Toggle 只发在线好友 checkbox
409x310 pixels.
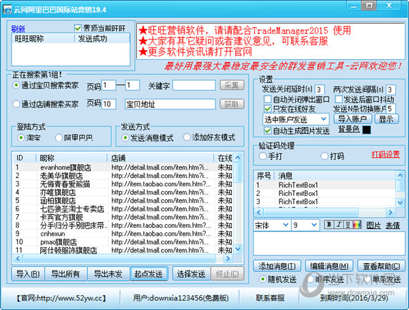coord(267,109)
